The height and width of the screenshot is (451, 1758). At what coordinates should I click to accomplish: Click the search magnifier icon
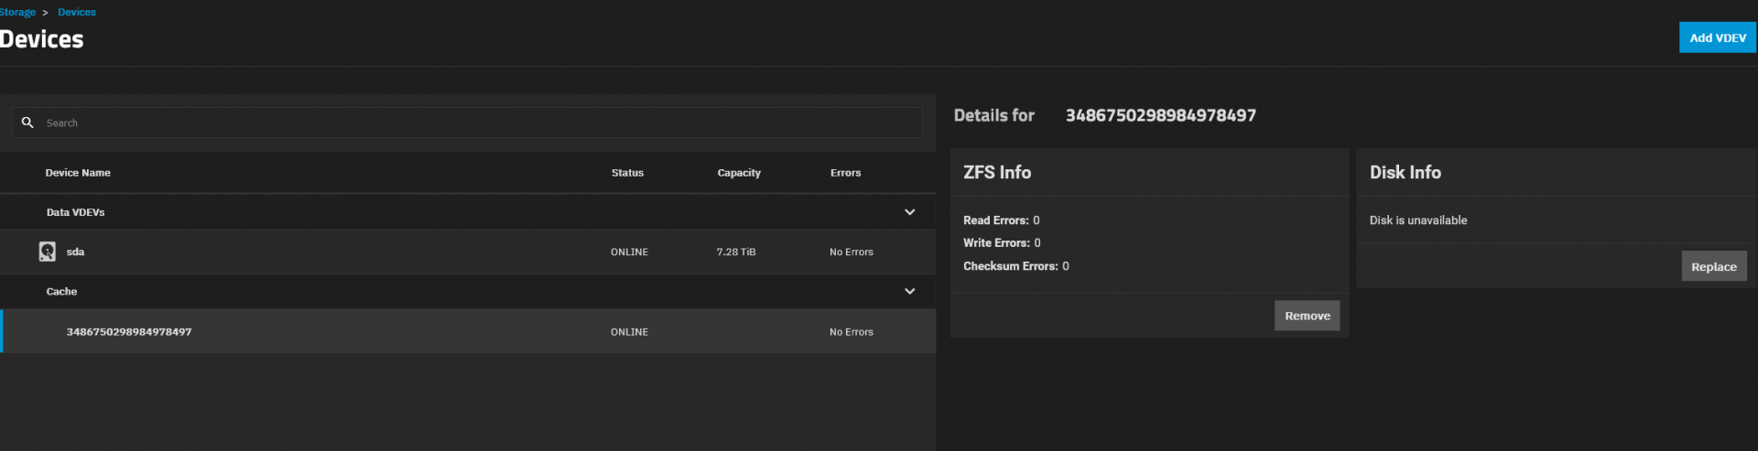pos(27,123)
